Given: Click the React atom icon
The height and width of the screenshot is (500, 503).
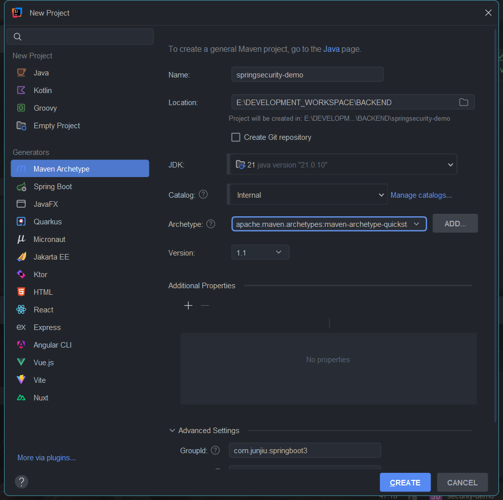Looking at the screenshot, I should point(21,309).
